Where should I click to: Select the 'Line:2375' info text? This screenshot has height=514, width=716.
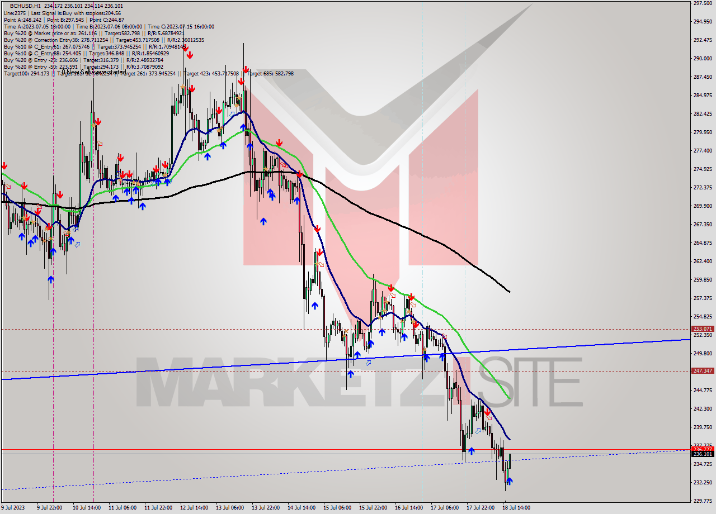[14, 13]
